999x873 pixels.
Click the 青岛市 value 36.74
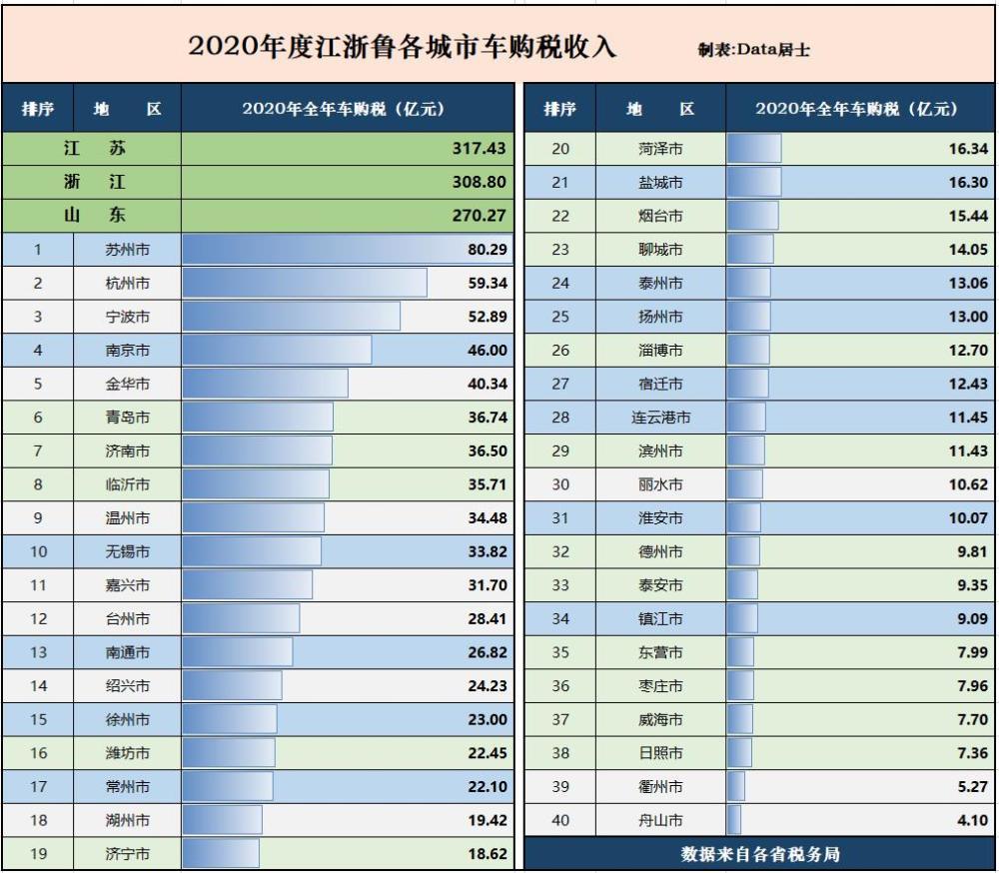(488, 418)
